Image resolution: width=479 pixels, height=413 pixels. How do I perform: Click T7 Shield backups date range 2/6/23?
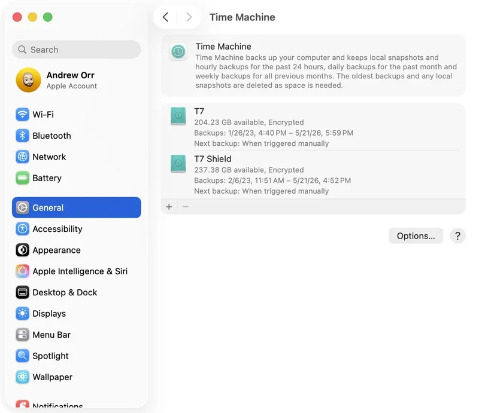tap(272, 181)
